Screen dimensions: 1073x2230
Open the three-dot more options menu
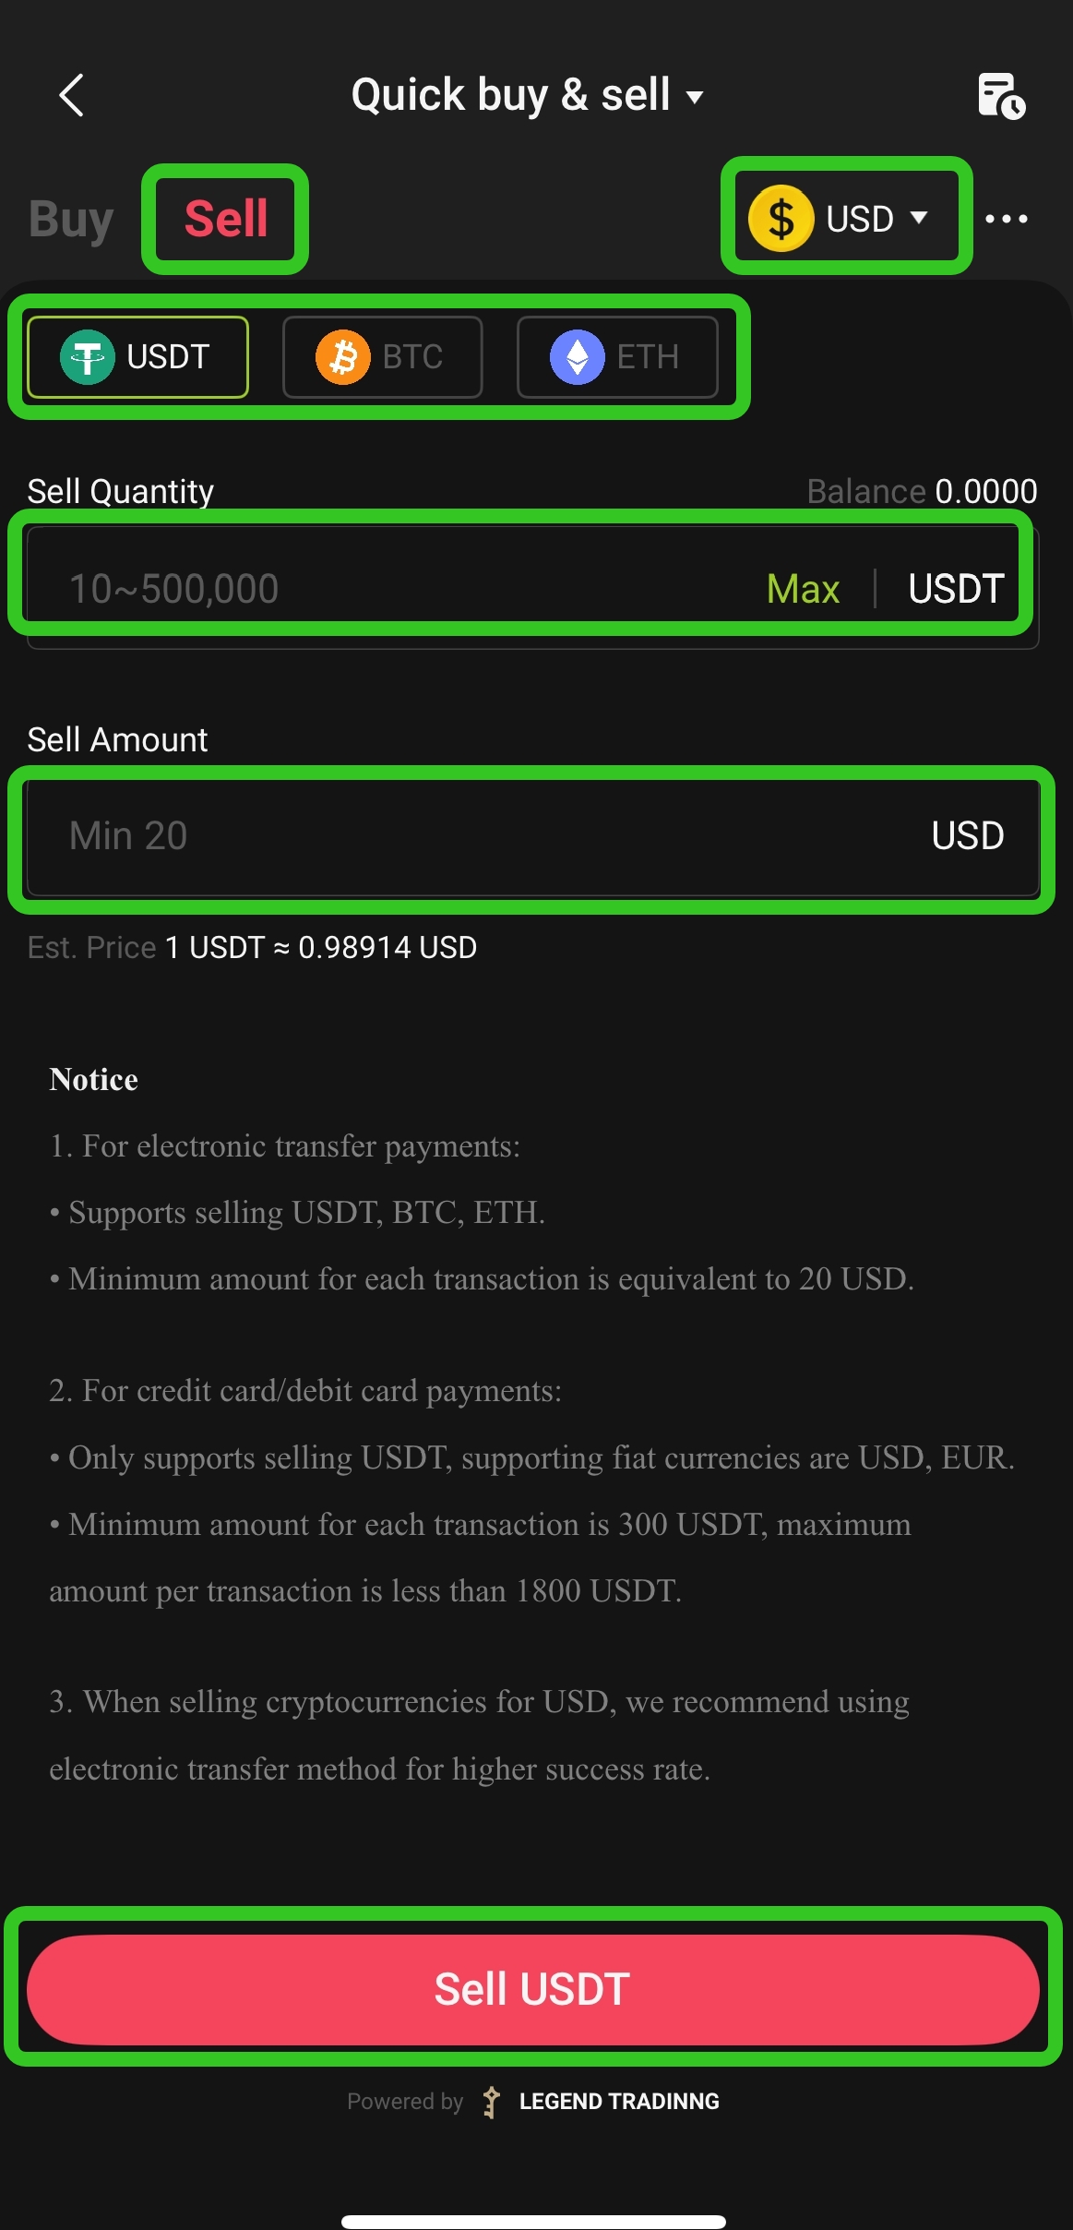click(1006, 219)
